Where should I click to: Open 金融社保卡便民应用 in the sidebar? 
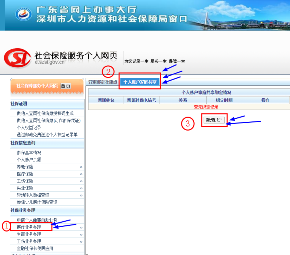click(x=35, y=248)
